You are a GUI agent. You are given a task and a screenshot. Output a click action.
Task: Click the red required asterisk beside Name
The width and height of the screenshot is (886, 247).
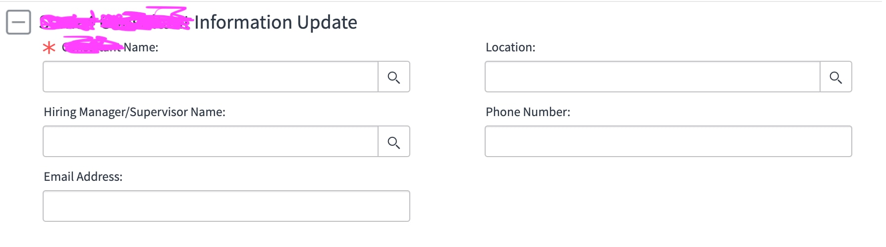click(49, 47)
